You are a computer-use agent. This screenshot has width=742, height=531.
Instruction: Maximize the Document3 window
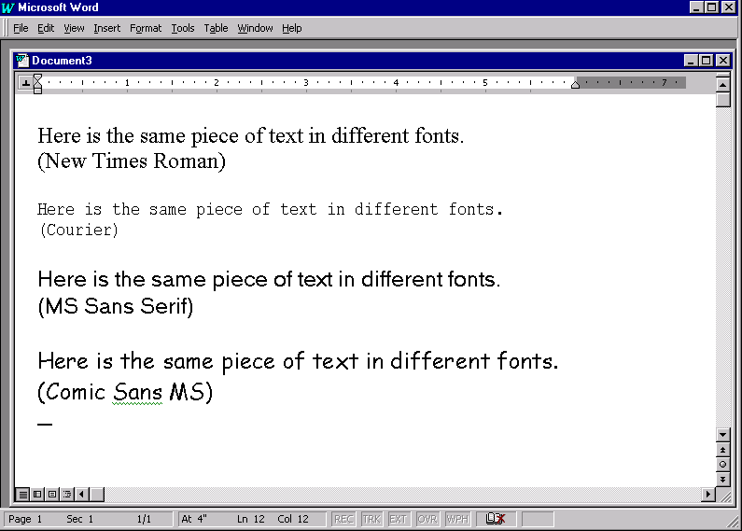coord(706,61)
